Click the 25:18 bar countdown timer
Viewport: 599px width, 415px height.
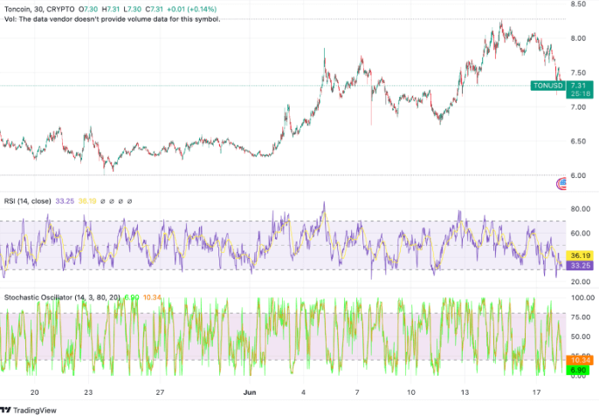pos(581,93)
